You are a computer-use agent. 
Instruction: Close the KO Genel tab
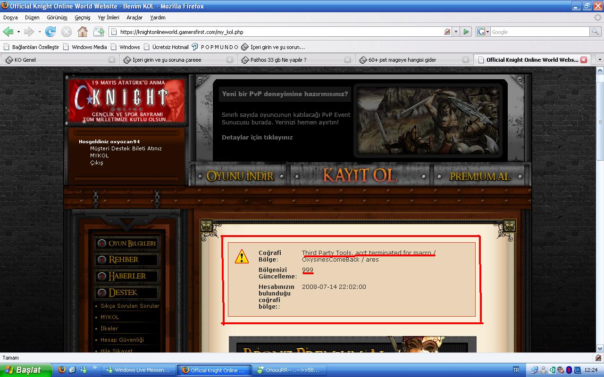(112, 60)
